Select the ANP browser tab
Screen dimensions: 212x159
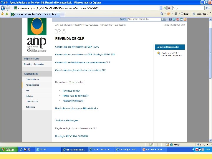[35, 14]
